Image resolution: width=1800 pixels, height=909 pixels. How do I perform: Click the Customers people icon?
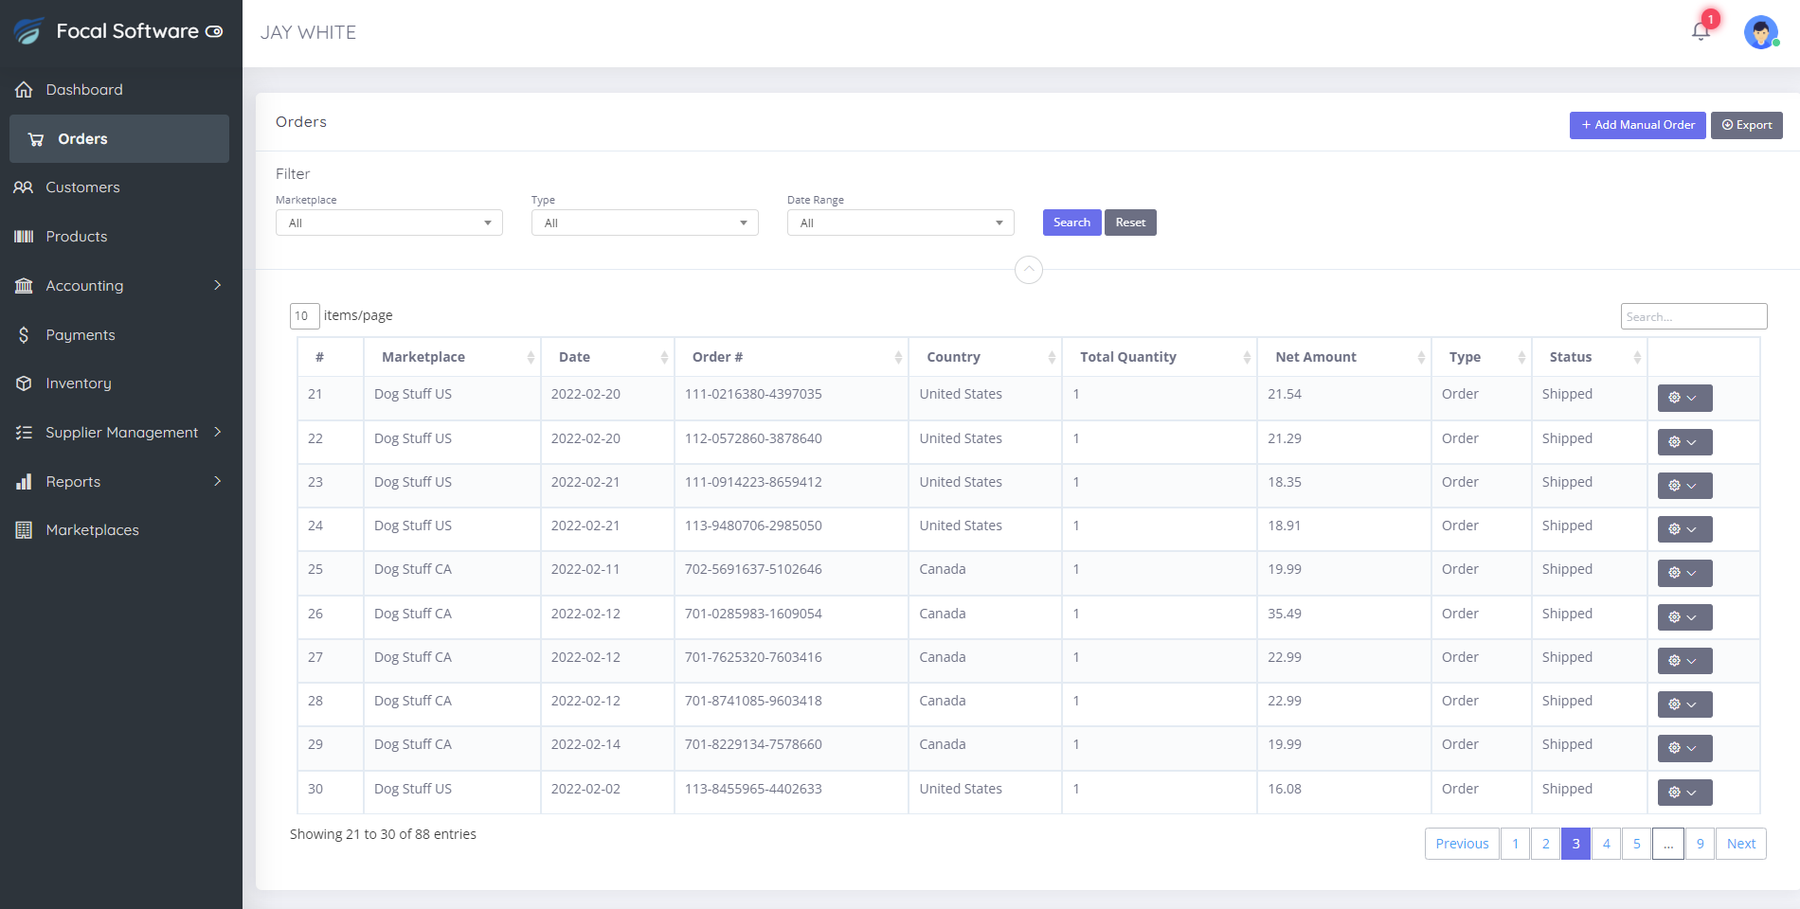pyautogui.click(x=24, y=187)
